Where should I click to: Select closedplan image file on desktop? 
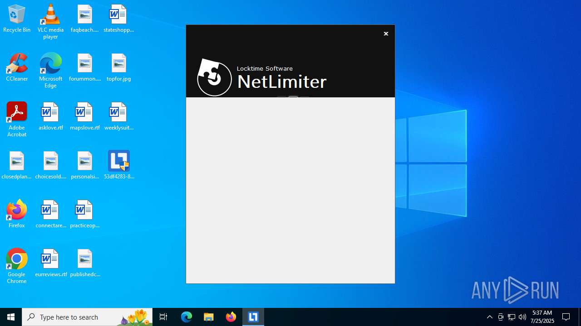tap(17, 166)
